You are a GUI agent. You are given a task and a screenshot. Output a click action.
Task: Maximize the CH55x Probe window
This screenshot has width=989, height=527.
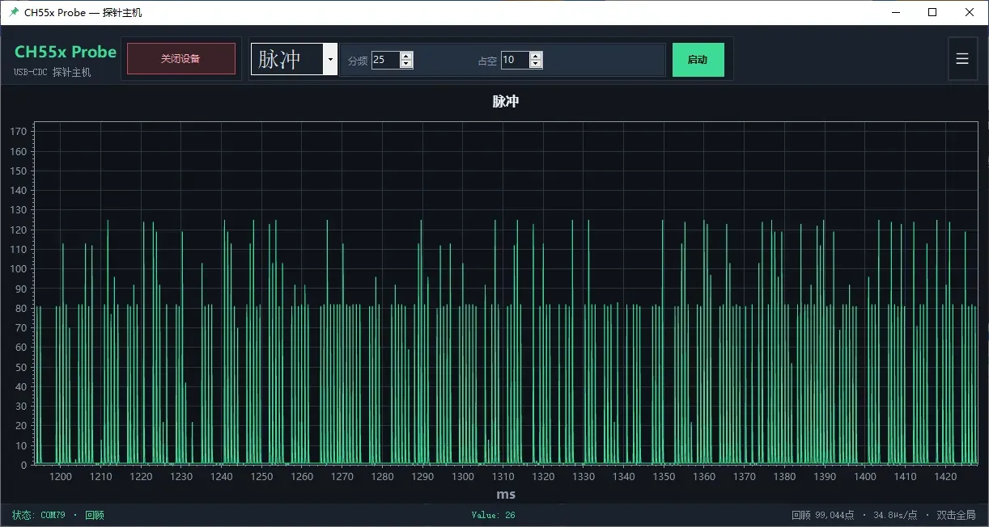pyautogui.click(x=932, y=12)
